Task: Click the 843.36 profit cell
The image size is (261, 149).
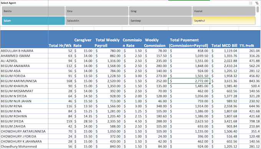Action: [x=250, y=81]
